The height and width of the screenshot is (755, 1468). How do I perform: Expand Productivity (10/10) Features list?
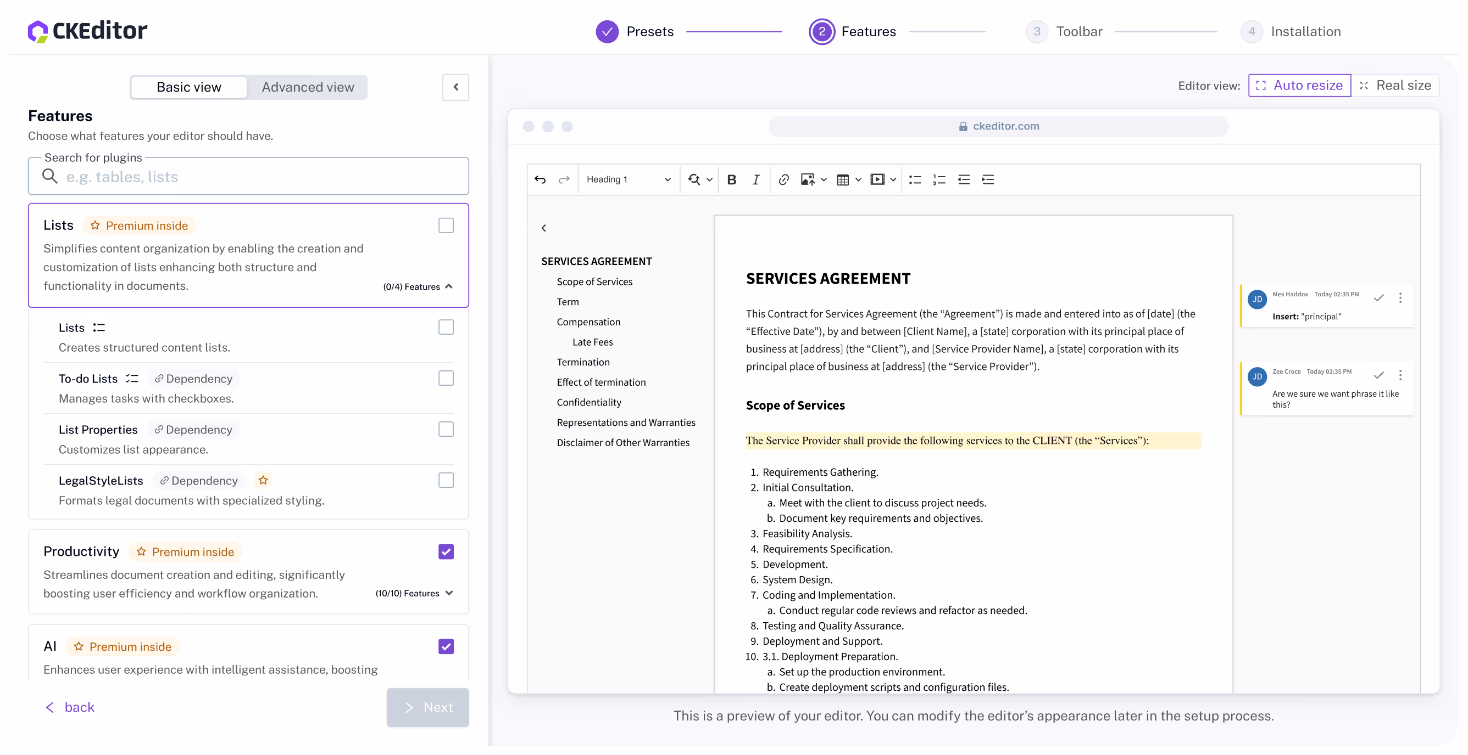(449, 593)
